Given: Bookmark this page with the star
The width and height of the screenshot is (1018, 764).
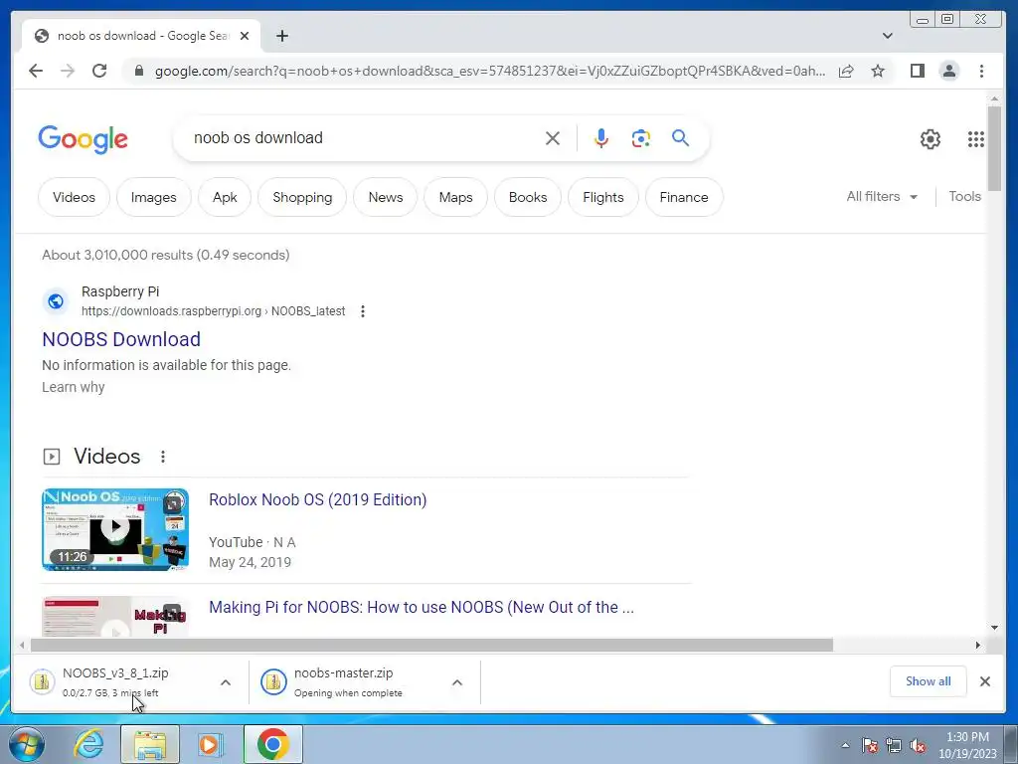Looking at the screenshot, I should [878, 71].
